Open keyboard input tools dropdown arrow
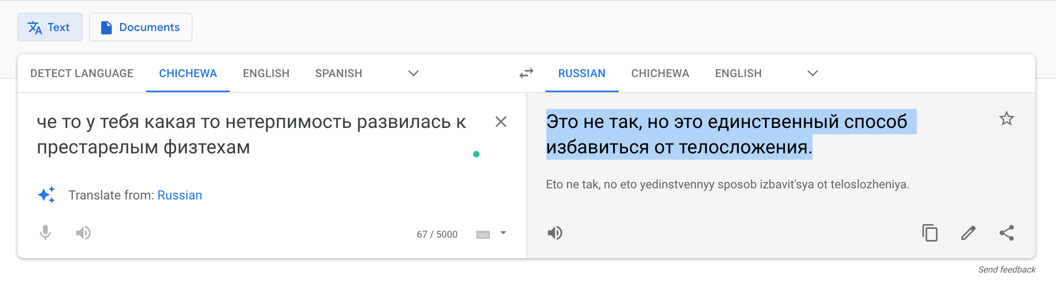1056x298 pixels. (x=503, y=233)
